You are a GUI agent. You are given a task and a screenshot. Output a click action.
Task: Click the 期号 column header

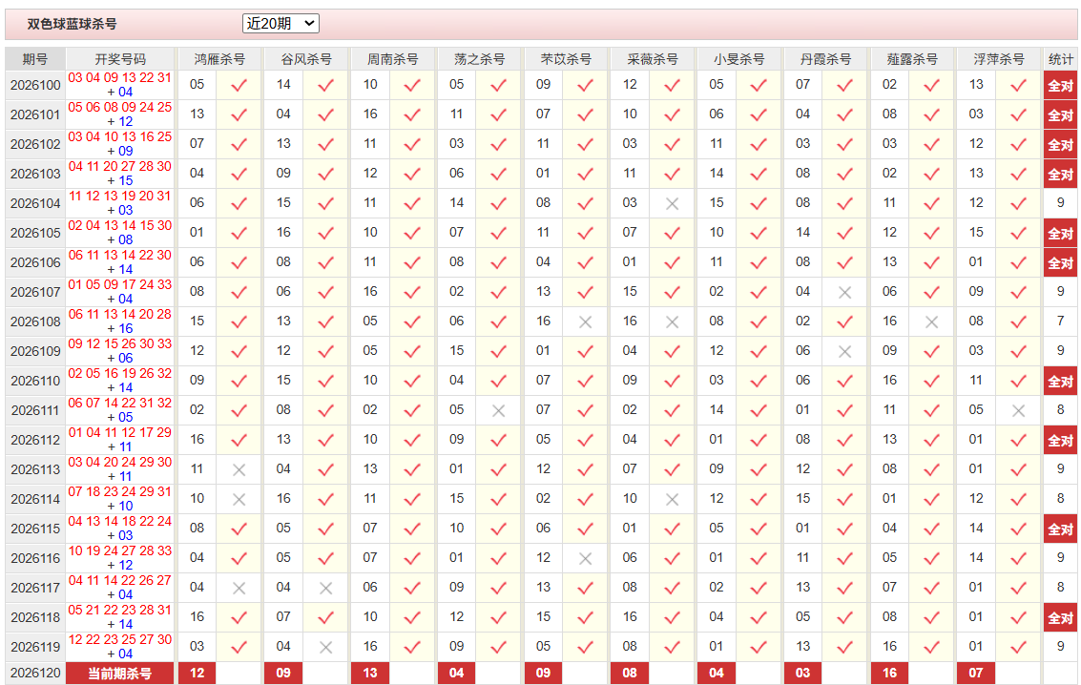35,59
